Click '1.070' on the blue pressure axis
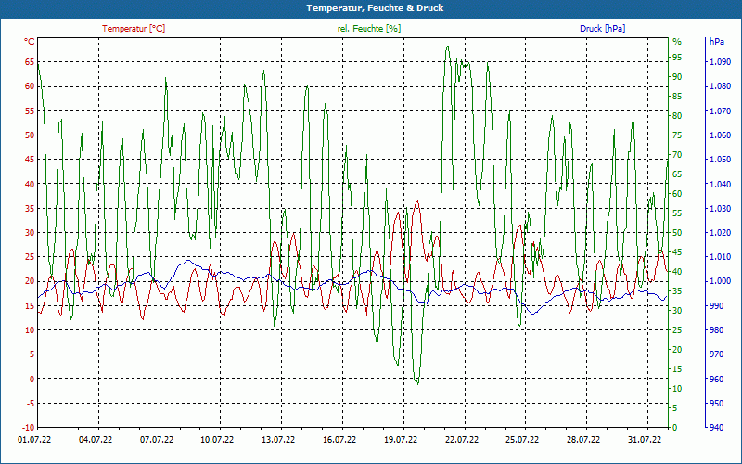The width and height of the screenshot is (742, 464). pyautogui.click(x=721, y=110)
